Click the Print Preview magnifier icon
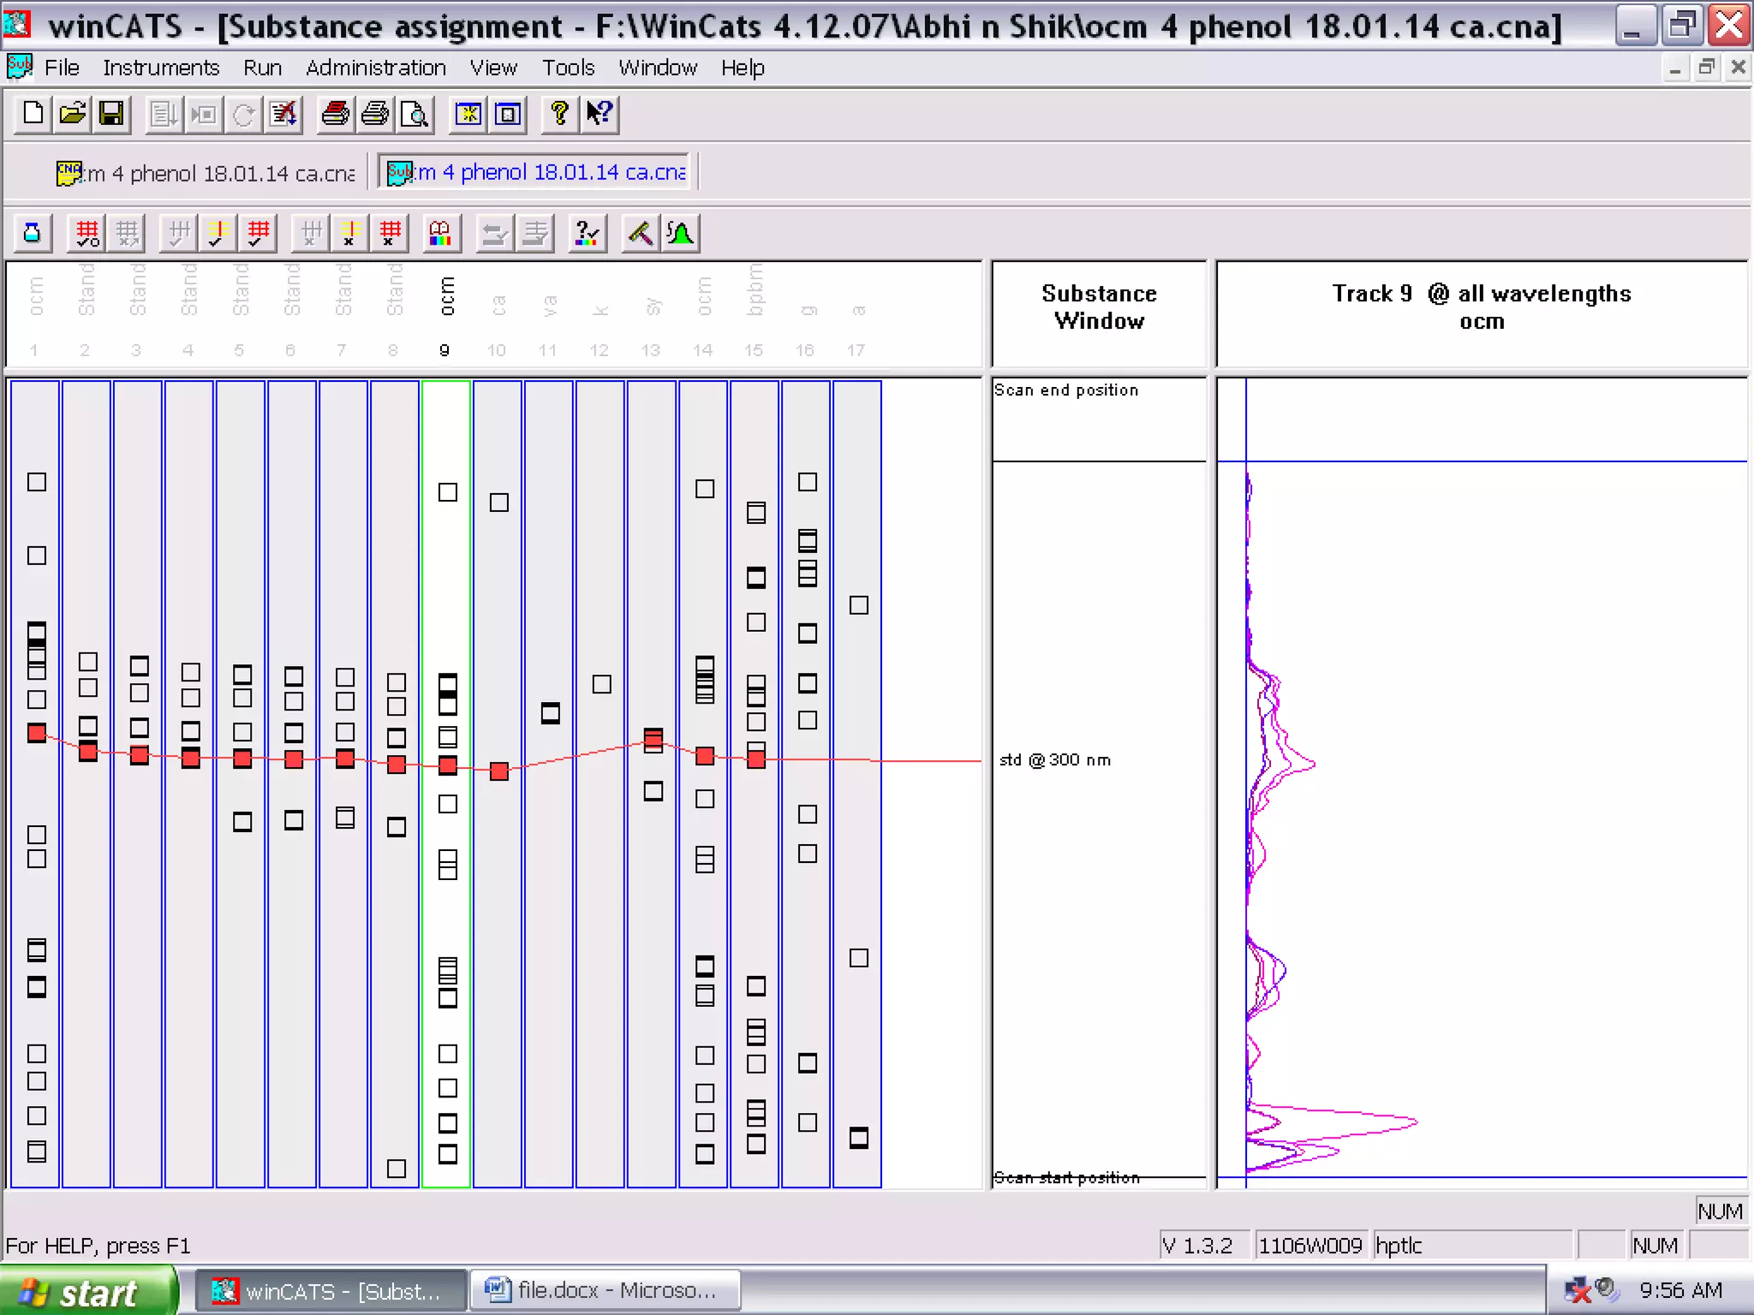The image size is (1754, 1315). [x=415, y=114]
